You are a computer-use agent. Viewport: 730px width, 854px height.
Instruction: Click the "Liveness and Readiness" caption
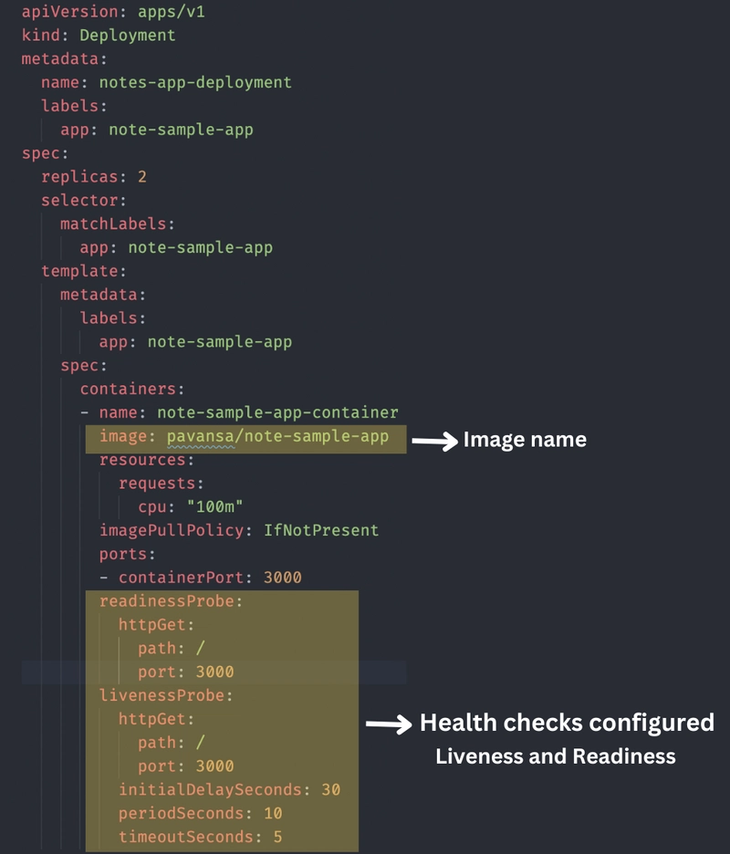pyautogui.click(x=555, y=756)
